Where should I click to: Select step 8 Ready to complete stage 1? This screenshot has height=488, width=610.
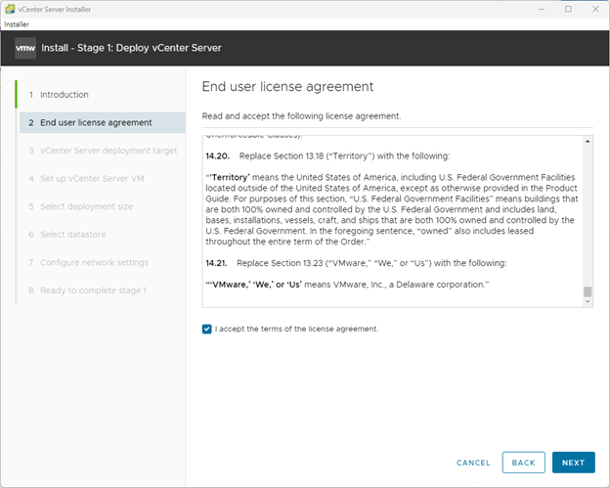click(x=103, y=290)
